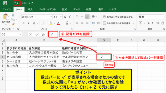This screenshot has height=93, width=166.
Task: Click the Decrease Indent icon
Action: tap(93, 23)
